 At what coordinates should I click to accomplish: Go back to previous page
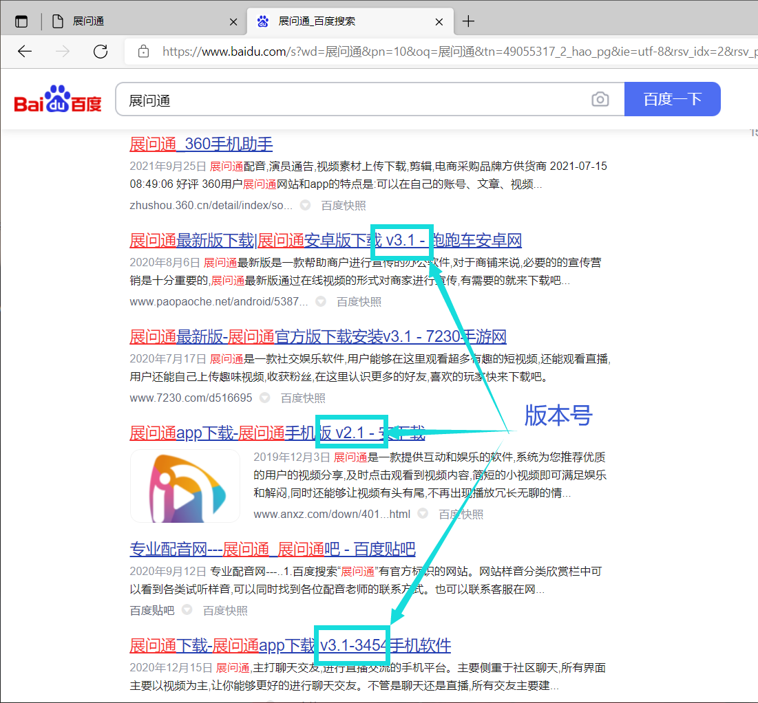[x=25, y=51]
